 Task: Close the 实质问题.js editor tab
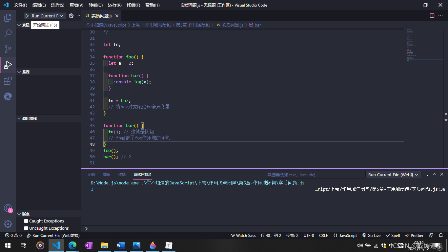[x=117, y=16]
